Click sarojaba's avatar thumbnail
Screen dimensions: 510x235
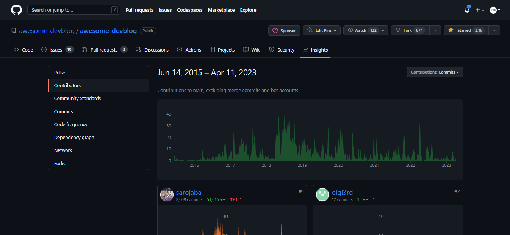tap(167, 194)
